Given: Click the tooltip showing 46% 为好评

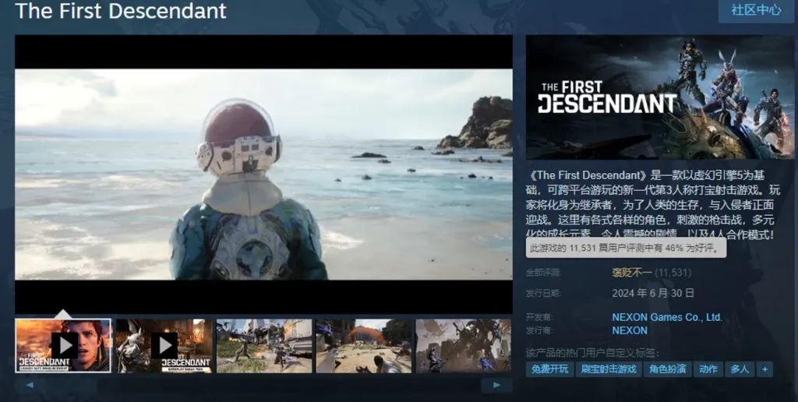Looking at the screenshot, I should 626,249.
